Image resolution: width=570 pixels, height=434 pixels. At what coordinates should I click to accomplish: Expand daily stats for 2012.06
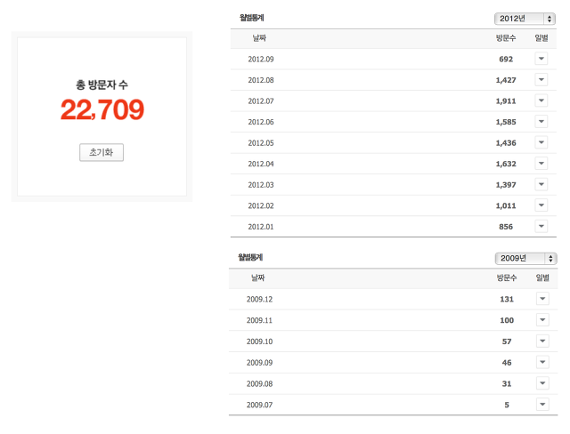pos(541,122)
